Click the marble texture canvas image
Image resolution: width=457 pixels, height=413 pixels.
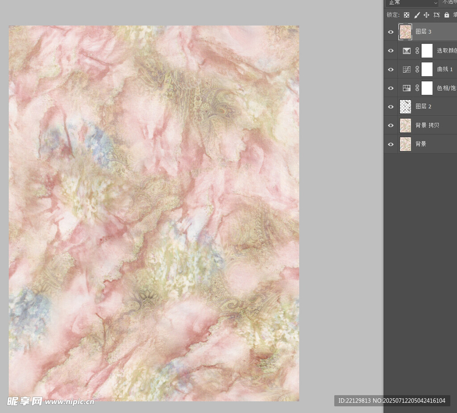coord(154,213)
